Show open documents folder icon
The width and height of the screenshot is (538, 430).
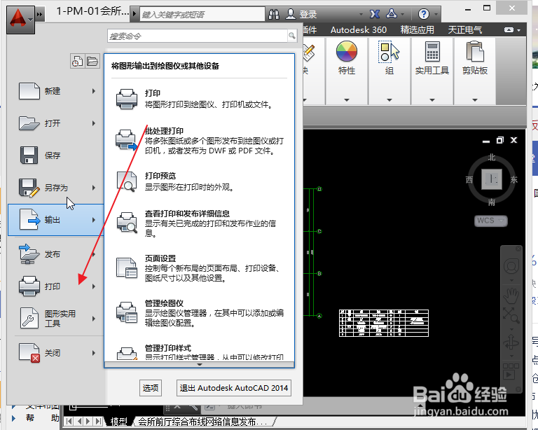pos(92,62)
